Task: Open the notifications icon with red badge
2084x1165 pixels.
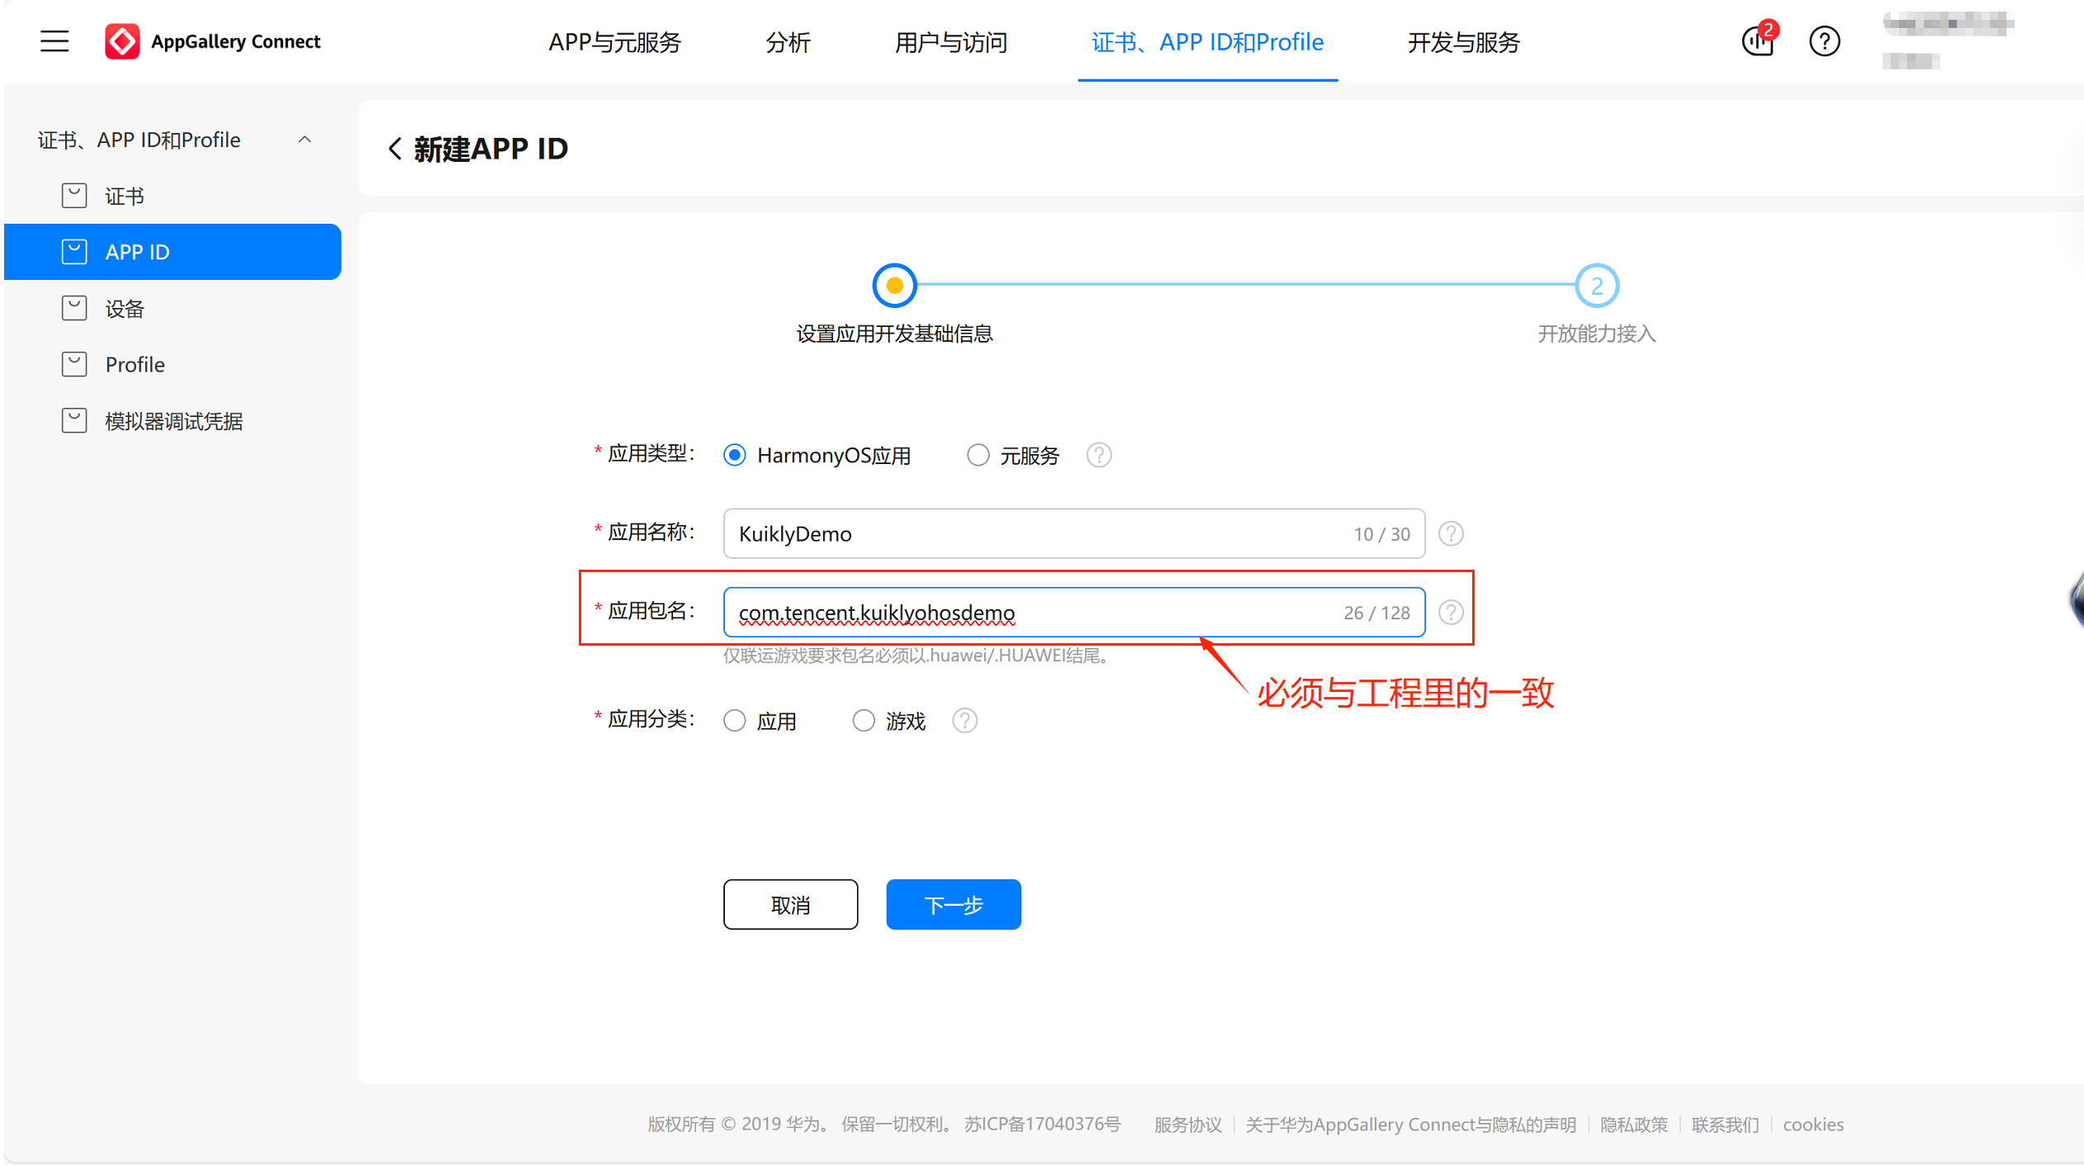Action: point(1758,41)
